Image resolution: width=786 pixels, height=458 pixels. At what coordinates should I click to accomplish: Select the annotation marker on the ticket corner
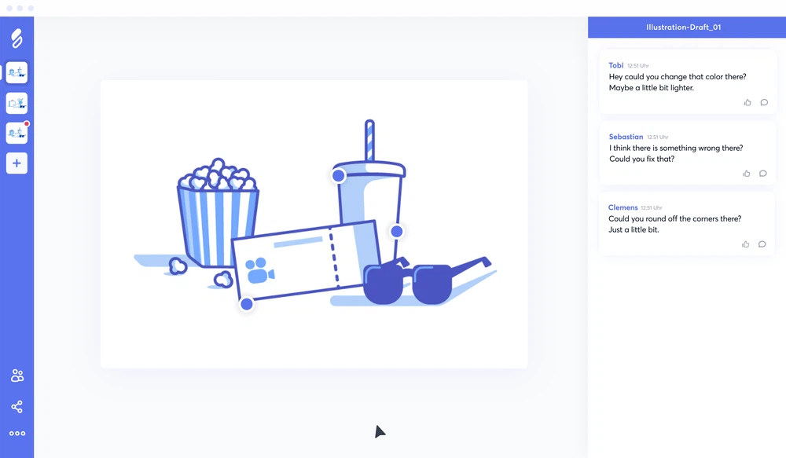247,304
